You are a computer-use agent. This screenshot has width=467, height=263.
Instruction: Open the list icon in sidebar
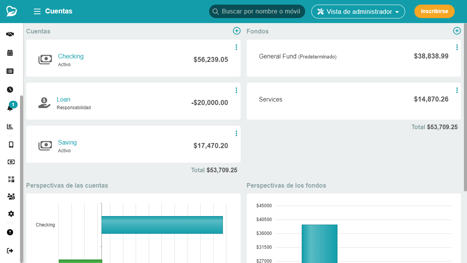[10, 71]
